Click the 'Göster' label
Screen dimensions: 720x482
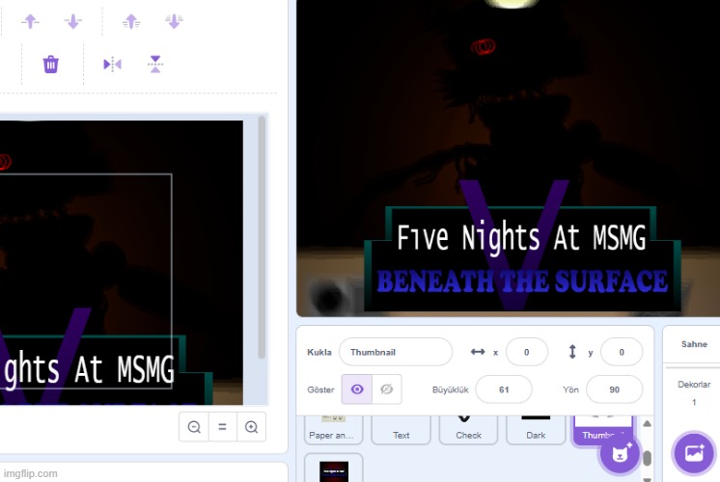coord(320,389)
